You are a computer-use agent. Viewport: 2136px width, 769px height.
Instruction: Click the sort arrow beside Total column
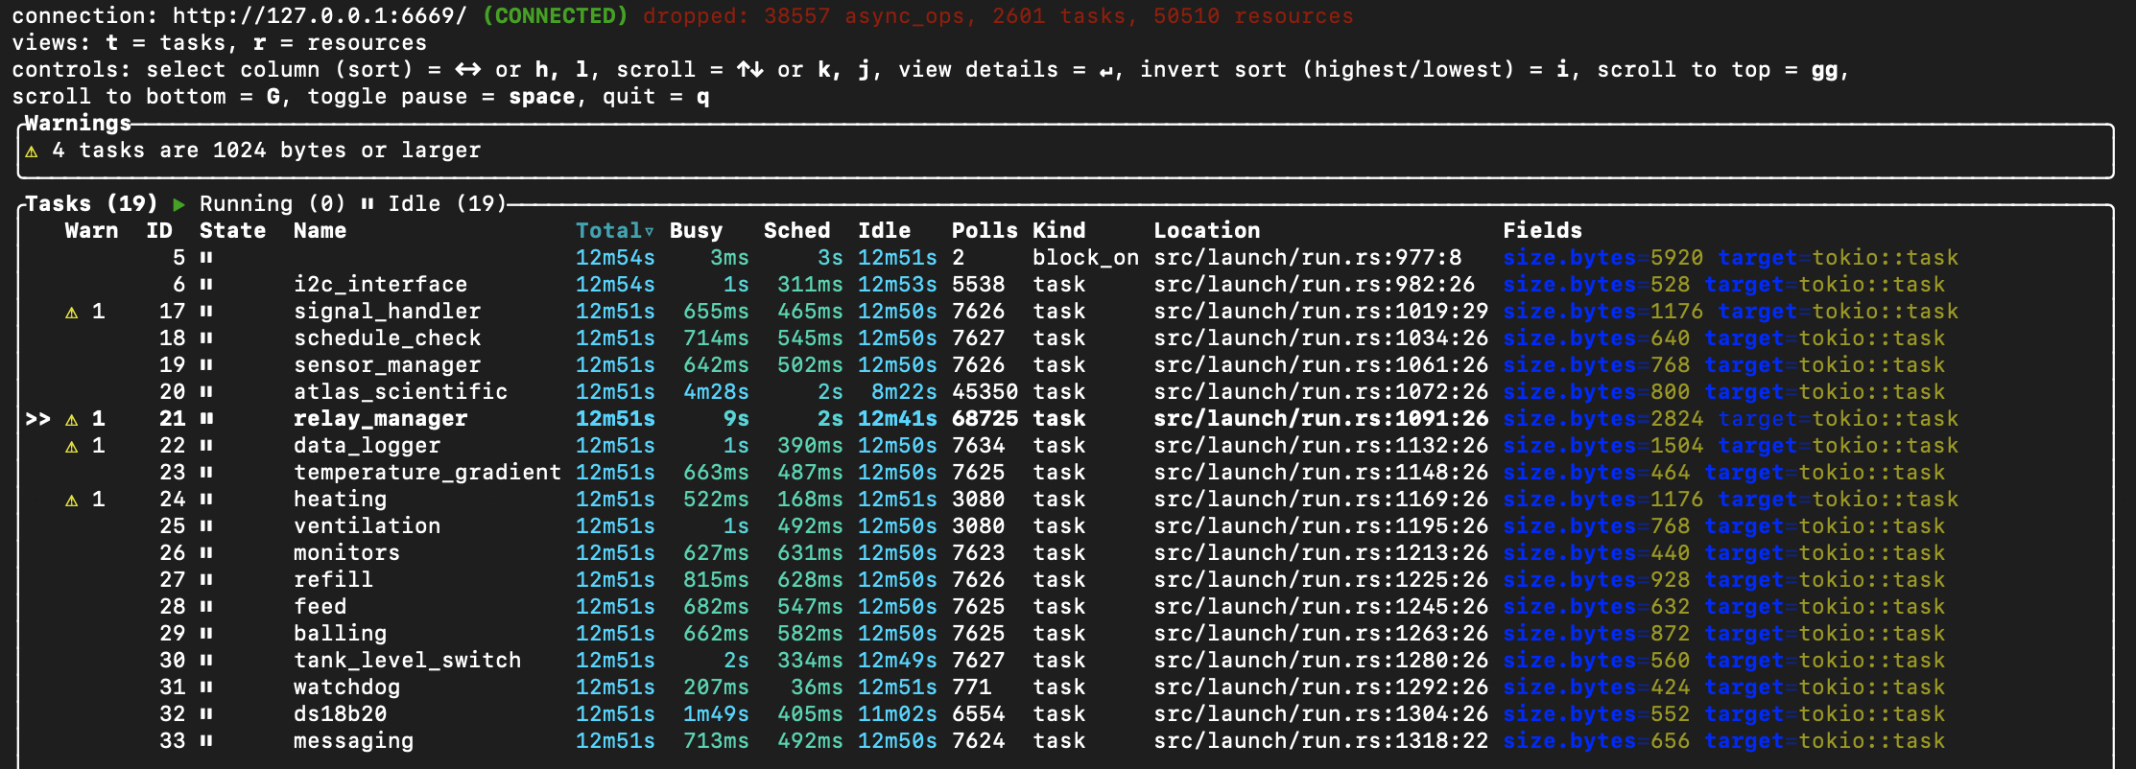point(650,232)
